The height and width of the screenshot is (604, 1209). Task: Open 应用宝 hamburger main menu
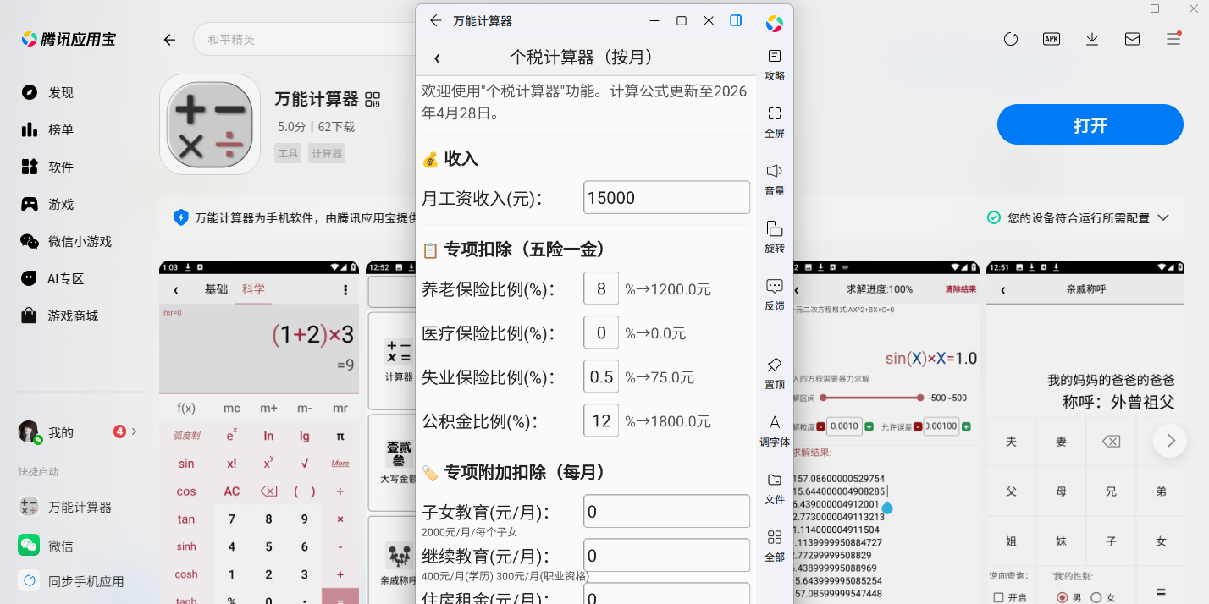click(1173, 39)
